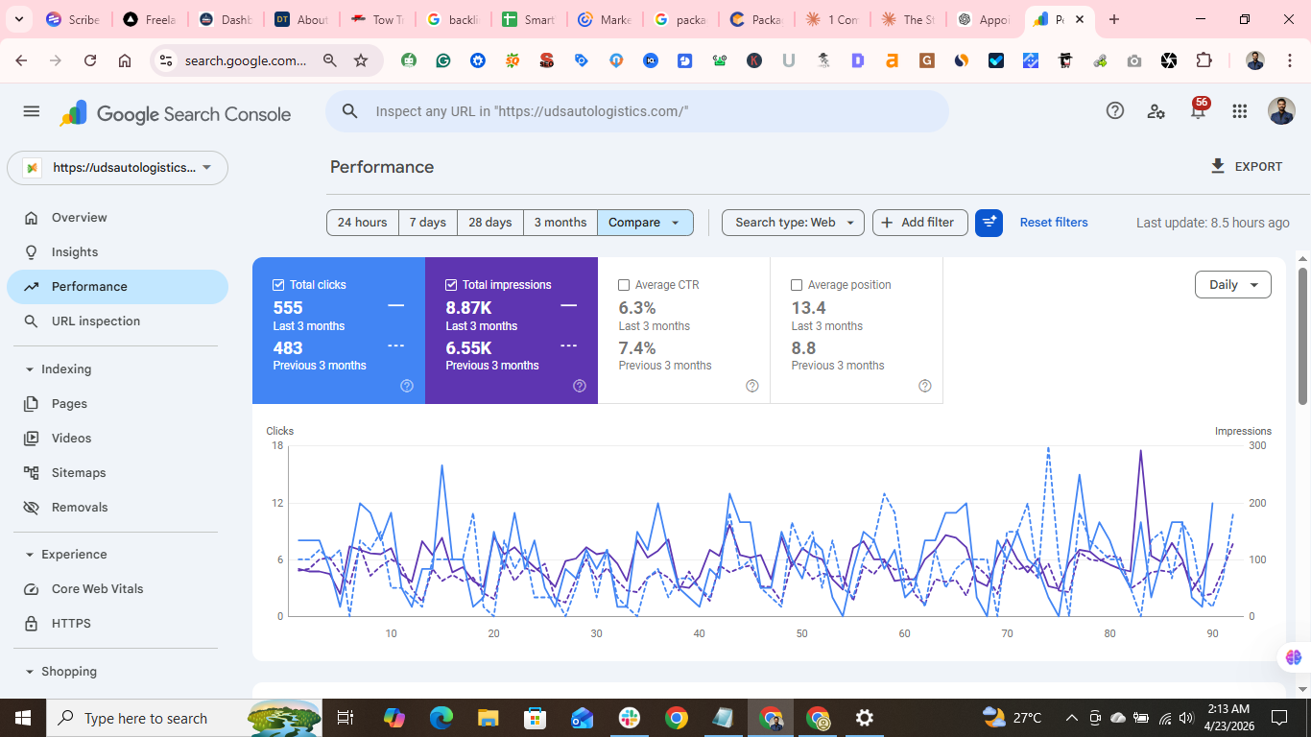Open Removals in the sidebar
This screenshot has width=1311, height=737.
[x=117, y=508]
